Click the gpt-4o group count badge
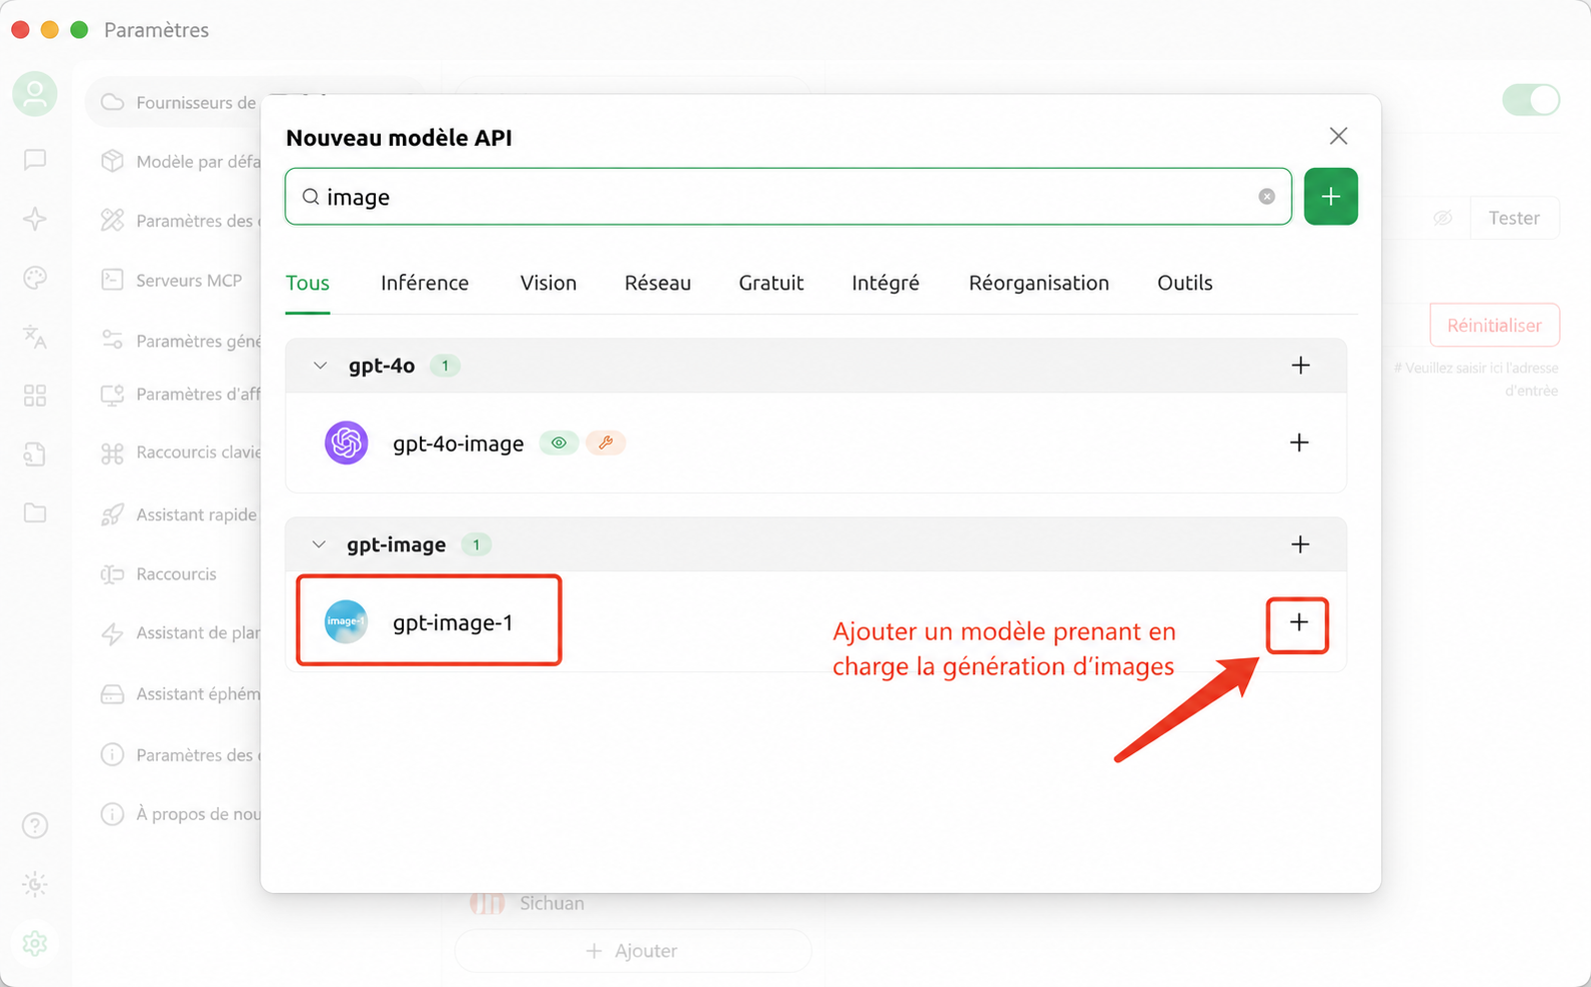Image resolution: width=1591 pixels, height=987 pixels. pos(445,366)
